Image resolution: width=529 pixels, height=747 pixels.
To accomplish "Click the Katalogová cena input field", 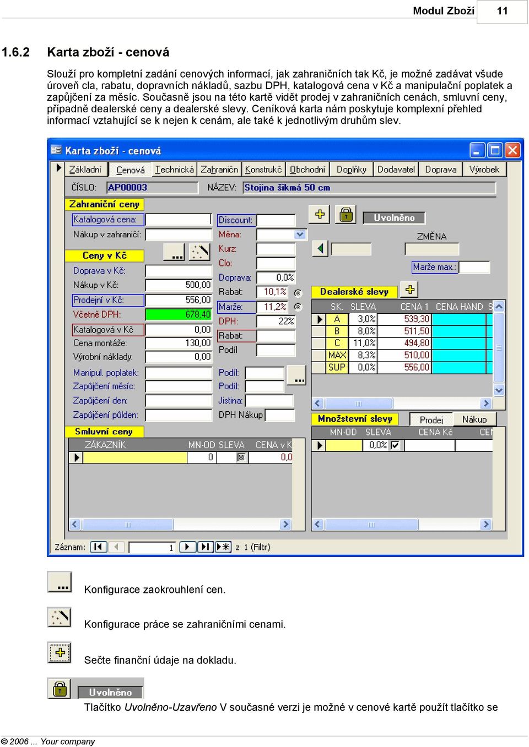I will pos(179,219).
